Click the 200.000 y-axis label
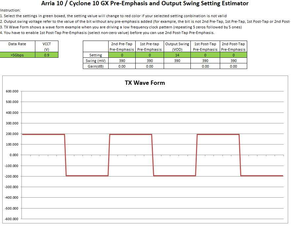 point(12,134)
